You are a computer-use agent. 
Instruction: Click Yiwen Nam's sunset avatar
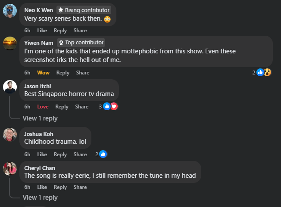(x=10, y=43)
